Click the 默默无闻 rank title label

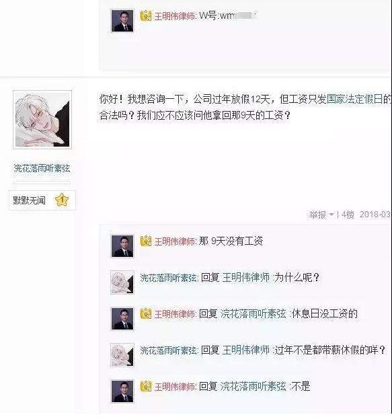[29, 200]
